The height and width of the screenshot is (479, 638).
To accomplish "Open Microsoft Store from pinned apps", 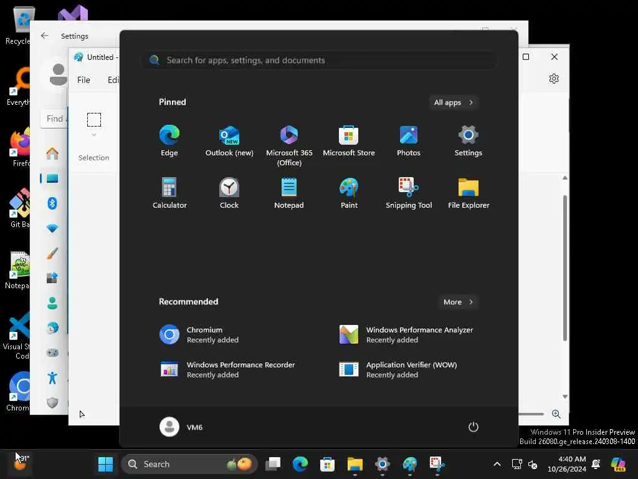I will 349,140.
